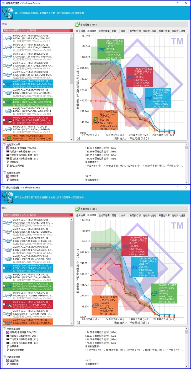Click the lower CPU list scrollbar thumb
The width and height of the screenshot is (191, 369).
point(72,244)
